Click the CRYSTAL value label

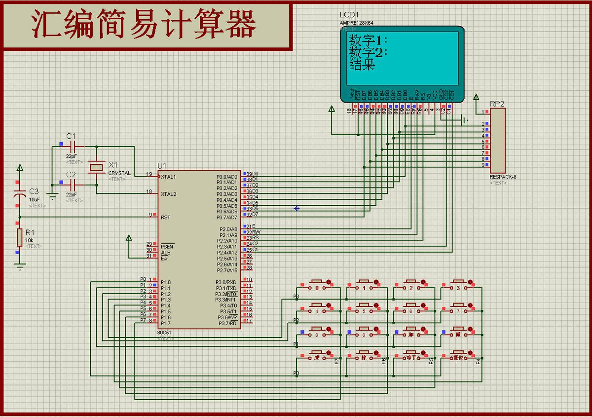click(119, 173)
